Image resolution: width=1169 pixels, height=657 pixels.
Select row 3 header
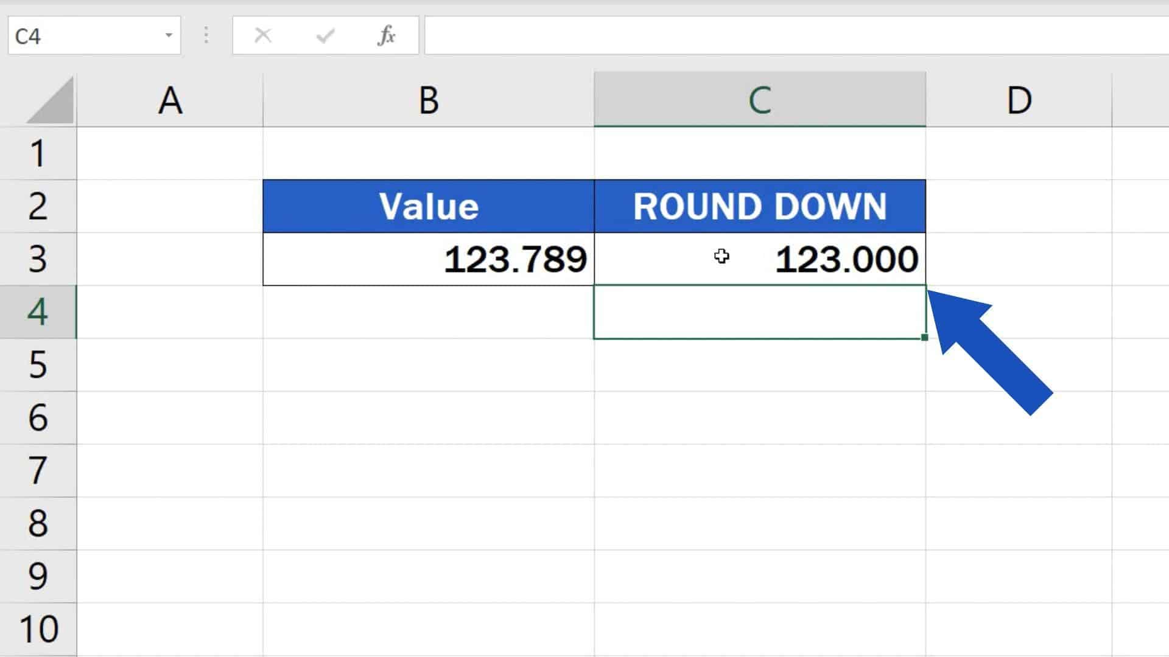click(x=38, y=259)
